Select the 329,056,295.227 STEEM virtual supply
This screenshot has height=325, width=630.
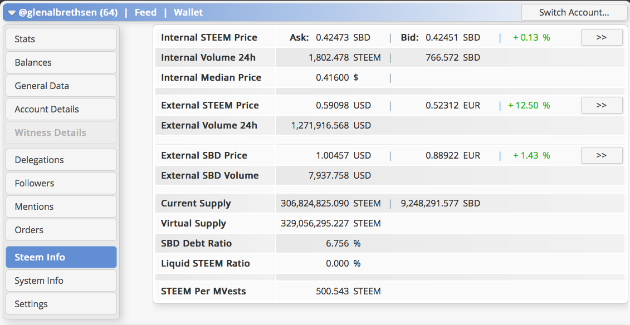[x=331, y=223]
